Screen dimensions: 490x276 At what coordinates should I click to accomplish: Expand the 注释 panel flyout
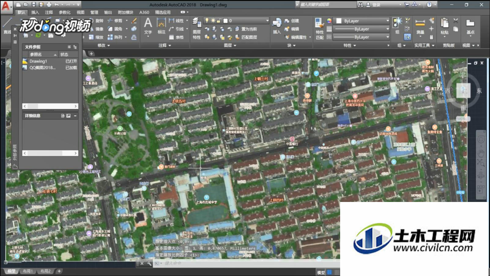pyautogui.click(x=165, y=45)
